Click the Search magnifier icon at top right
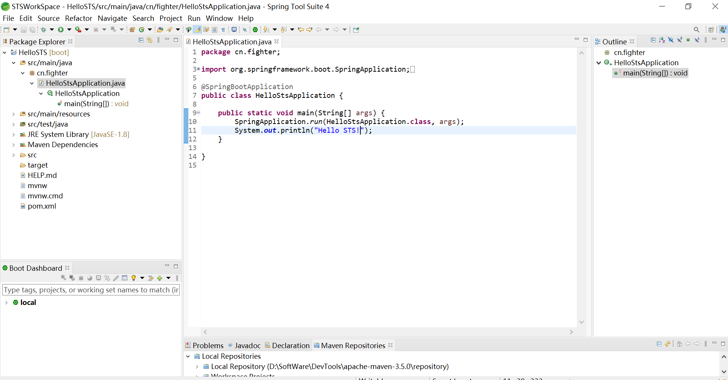The image size is (728, 380). click(x=696, y=30)
